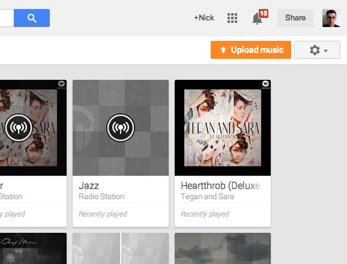Start the radio icon on the partly hidden Tegan and Sara card
This screenshot has width=347, height=264.
19,127
